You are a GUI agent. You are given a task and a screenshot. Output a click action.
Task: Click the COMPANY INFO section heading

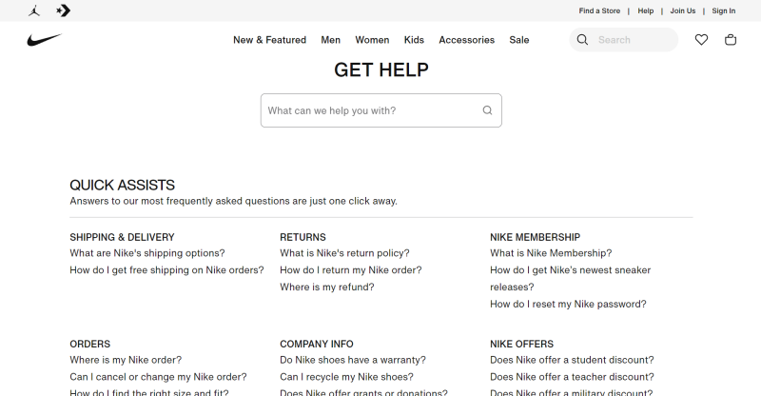point(317,344)
